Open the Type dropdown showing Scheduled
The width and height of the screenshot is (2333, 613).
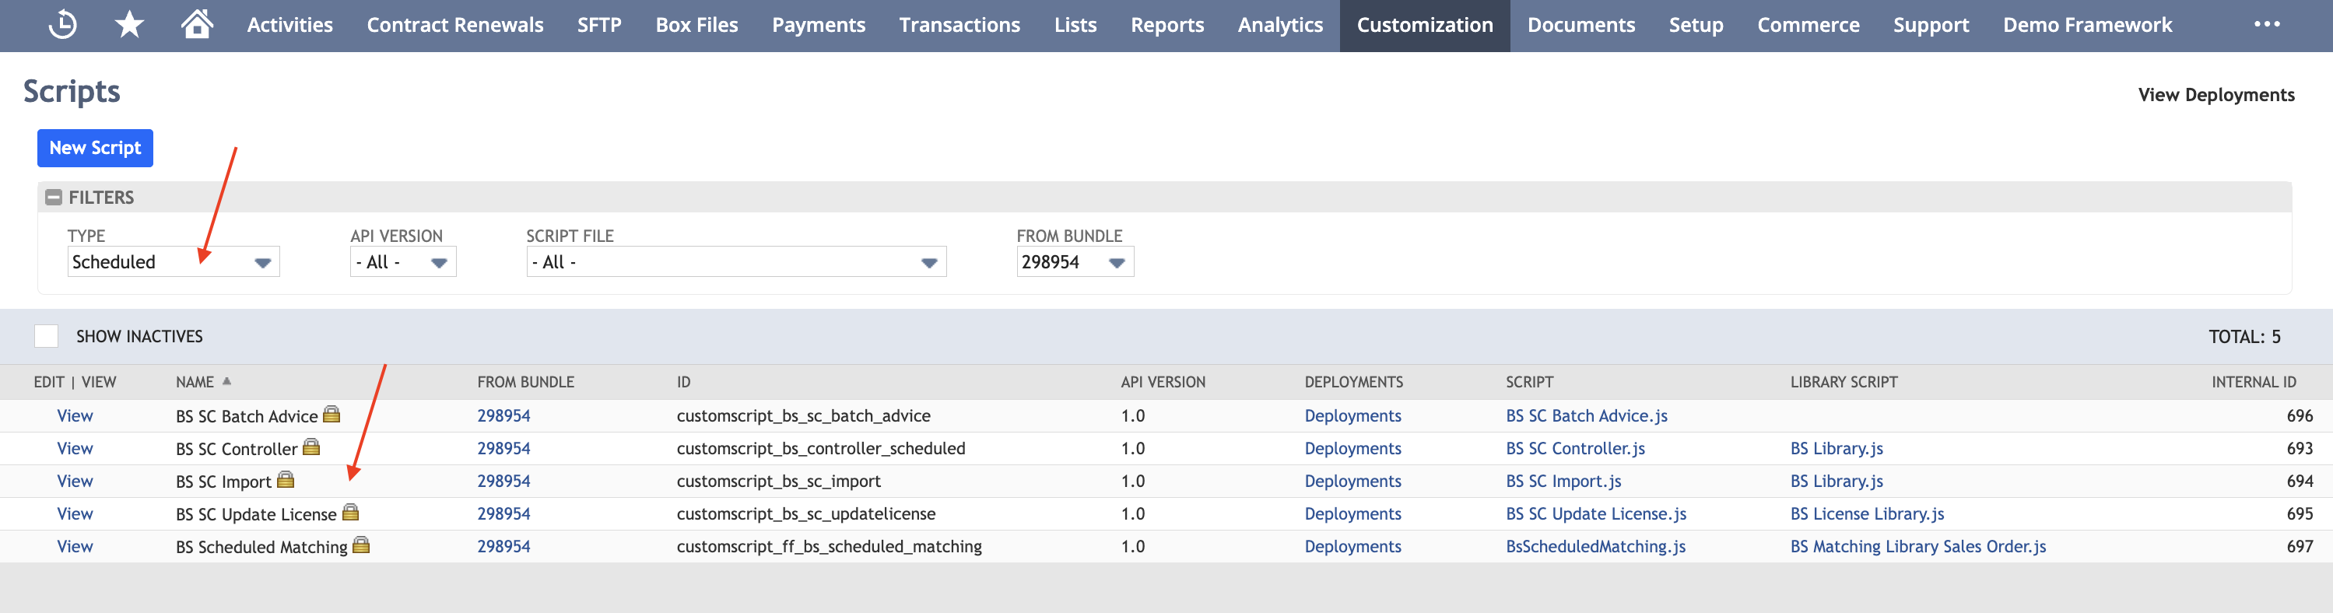(x=173, y=261)
